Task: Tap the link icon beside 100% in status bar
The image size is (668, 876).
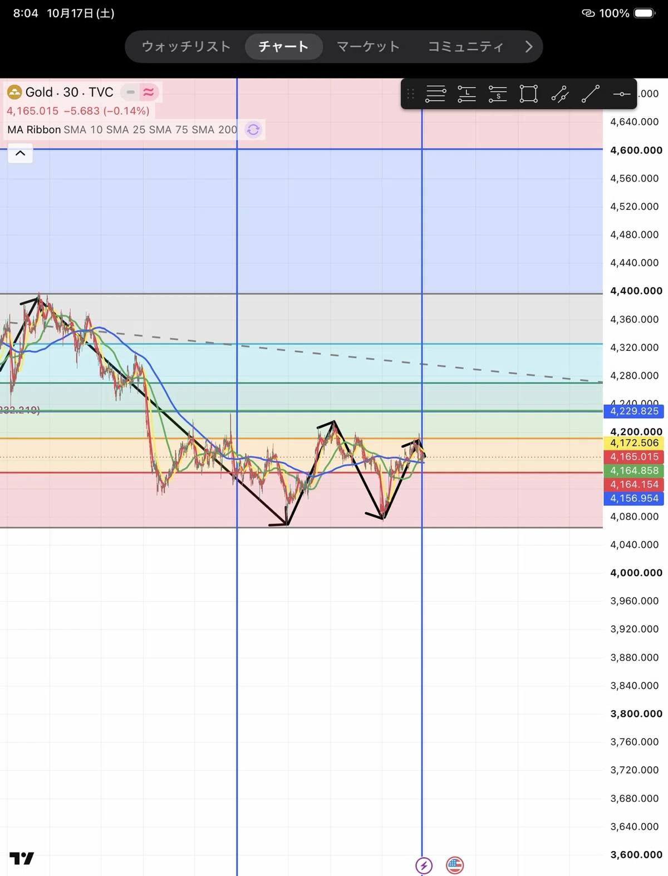Action: pos(588,13)
